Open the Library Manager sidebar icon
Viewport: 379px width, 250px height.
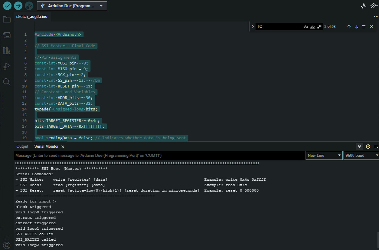pyautogui.click(x=7, y=50)
